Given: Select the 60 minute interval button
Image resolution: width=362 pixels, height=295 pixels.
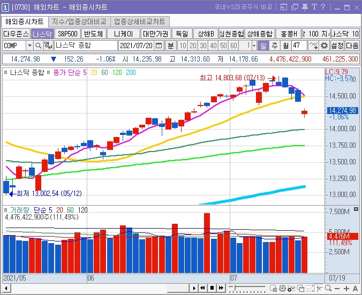Looking at the screenshot, I should click(233, 46).
